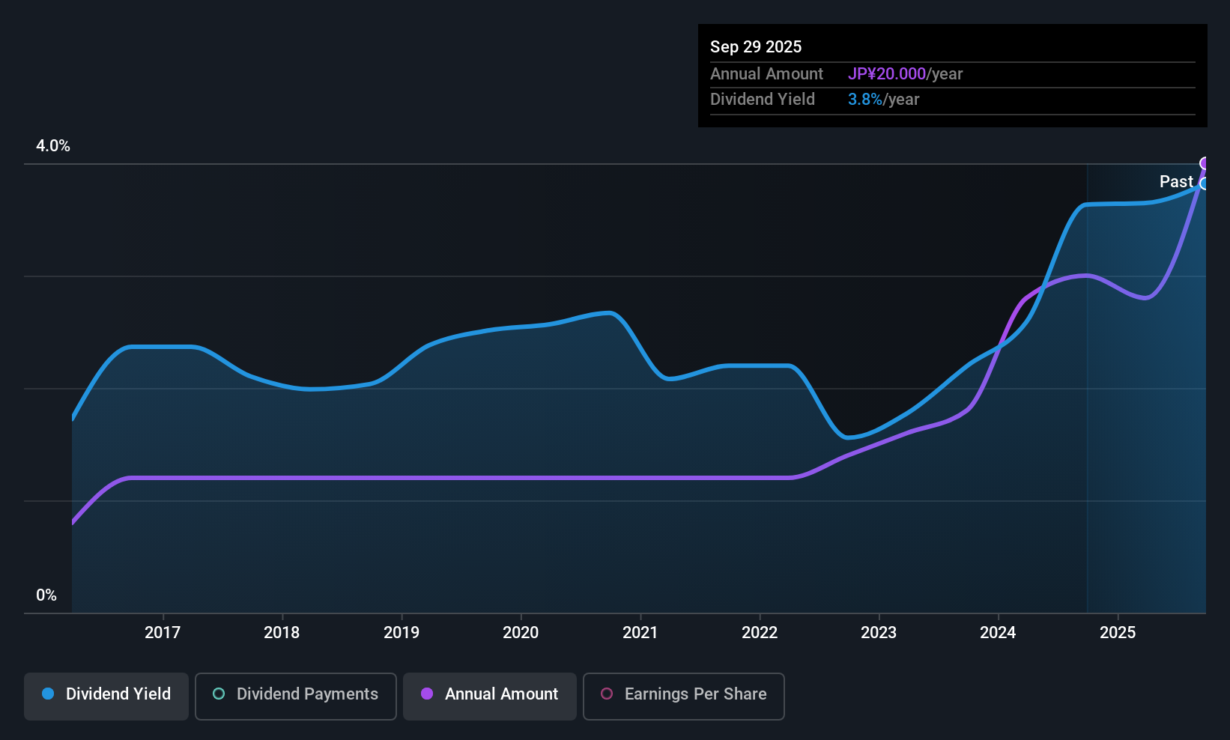Select the 2025 x-axis label
Screen dimensions: 1230x740
1118,633
